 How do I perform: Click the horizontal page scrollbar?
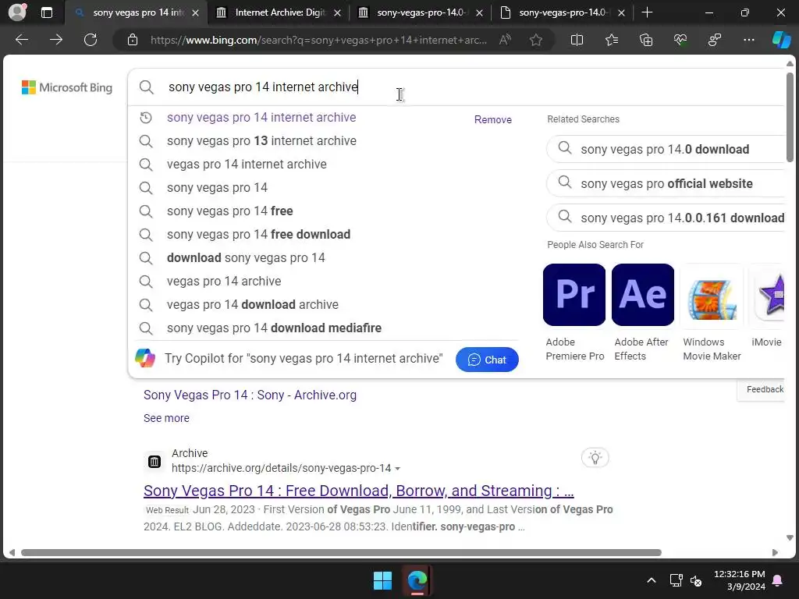(x=341, y=553)
